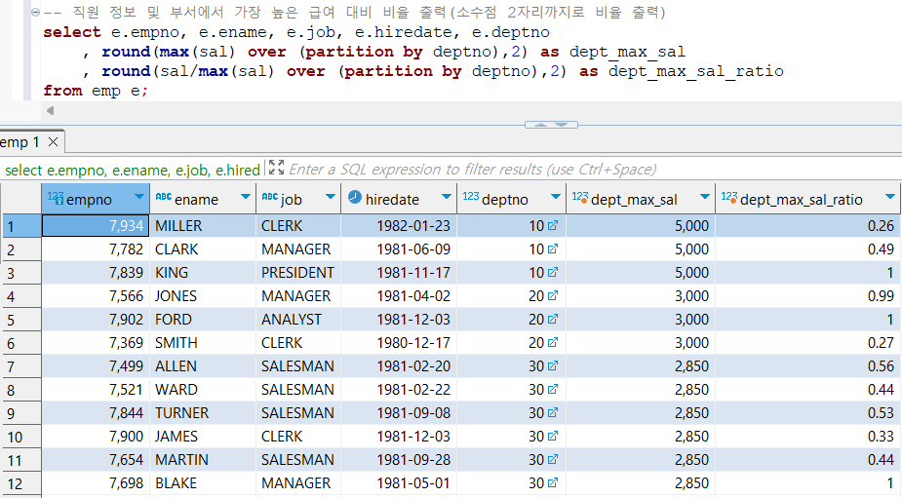Select row header 1

tap(21, 226)
